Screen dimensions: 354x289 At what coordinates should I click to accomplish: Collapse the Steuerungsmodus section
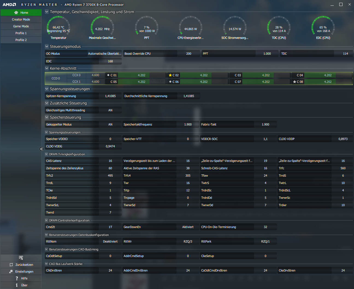[x=47, y=46]
